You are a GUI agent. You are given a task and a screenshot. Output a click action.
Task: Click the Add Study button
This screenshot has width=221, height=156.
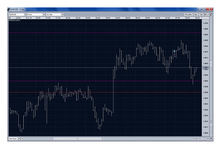pos(13,139)
